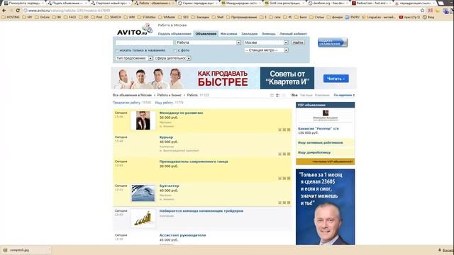Click the gold coins trader listing thumbnail

tap(143, 218)
